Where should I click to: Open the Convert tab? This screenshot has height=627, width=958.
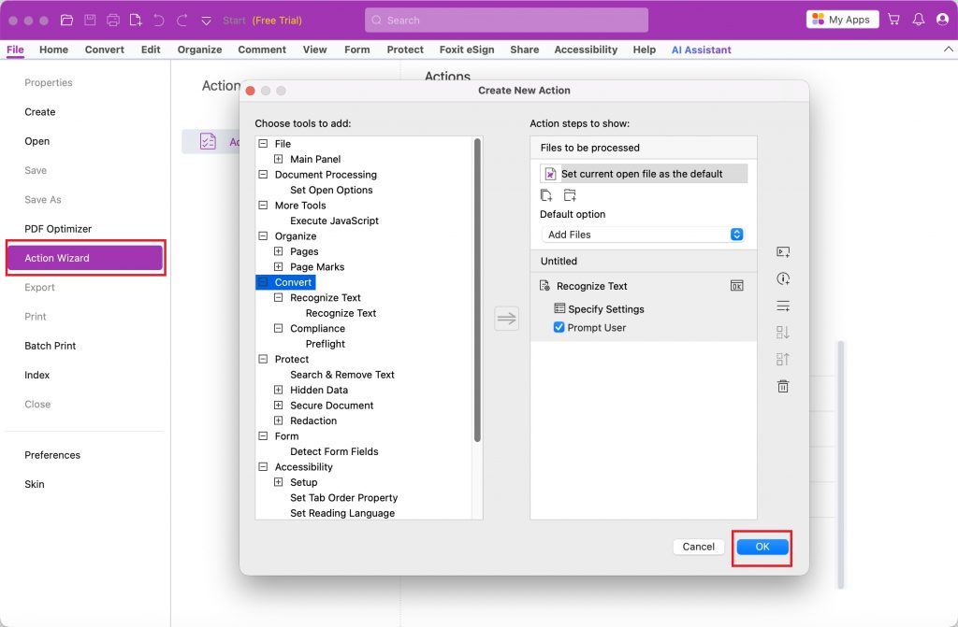[x=105, y=50]
